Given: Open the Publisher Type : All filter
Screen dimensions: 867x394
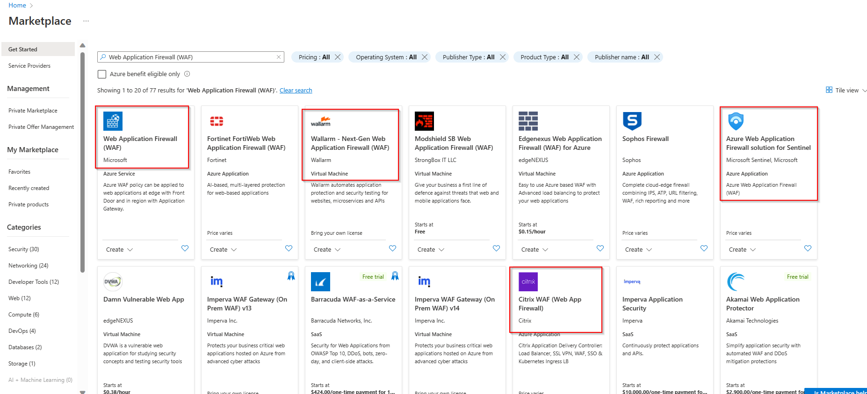Looking at the screenshot, I should pyautogui.click(x=468, y=57).
